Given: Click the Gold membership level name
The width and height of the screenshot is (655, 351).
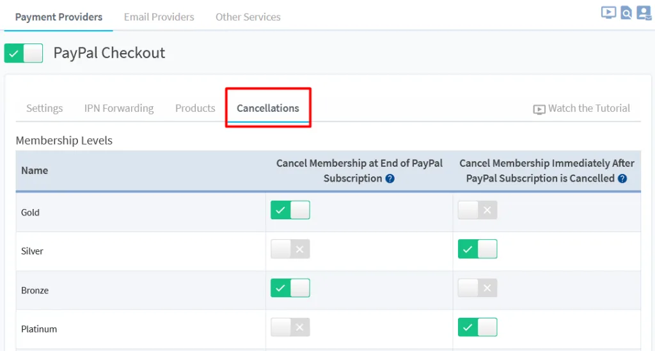Looking at the screenshot, I should pos(30,212).
